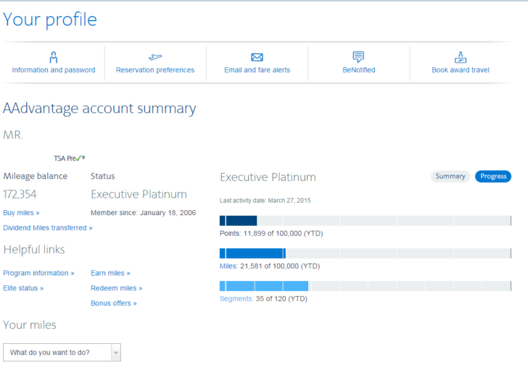This screenshot has height=370, width=528.
Task: Open the BeNotified section
Action: [x=358, y=70]
